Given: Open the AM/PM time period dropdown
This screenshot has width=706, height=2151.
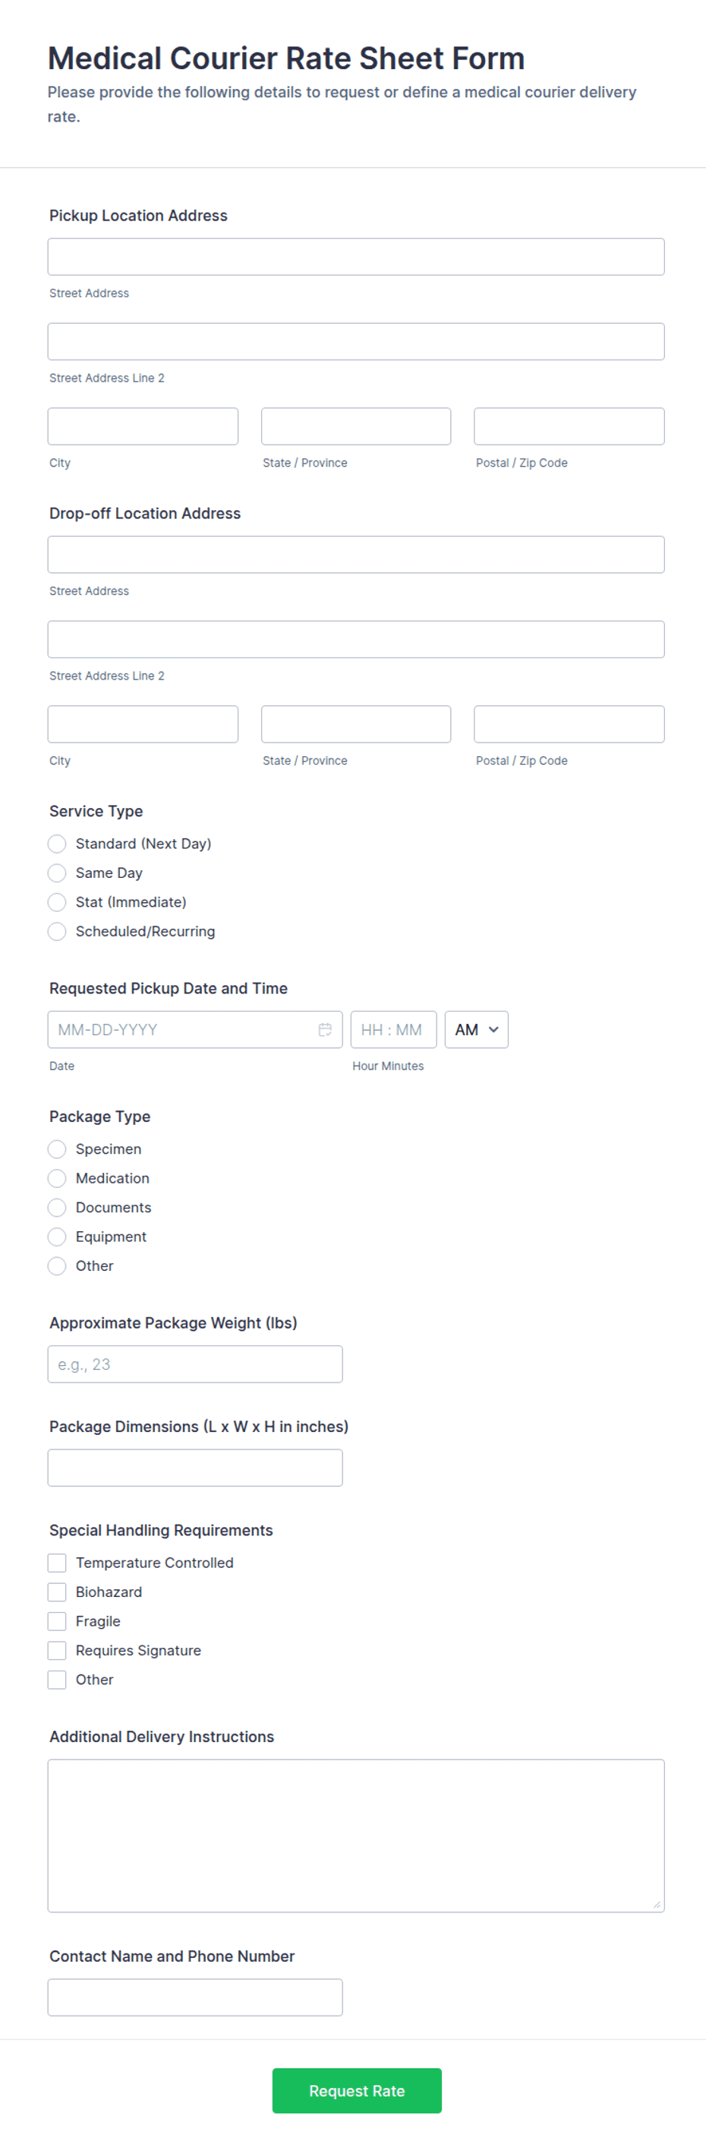Looking at the screenshot, I should coord(476,1030).
